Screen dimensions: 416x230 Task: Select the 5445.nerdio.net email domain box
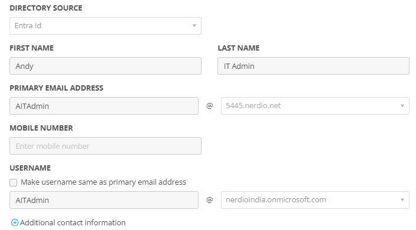click(315, 106)
